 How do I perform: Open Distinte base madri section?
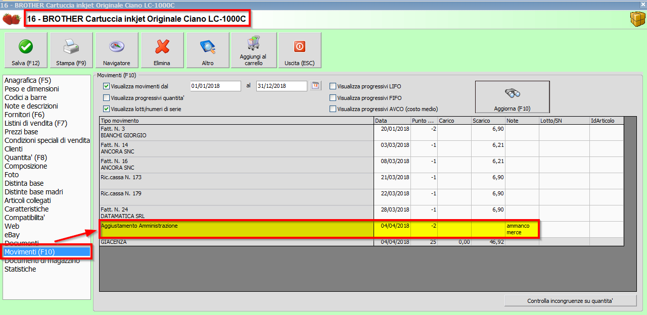coord(34,192)
